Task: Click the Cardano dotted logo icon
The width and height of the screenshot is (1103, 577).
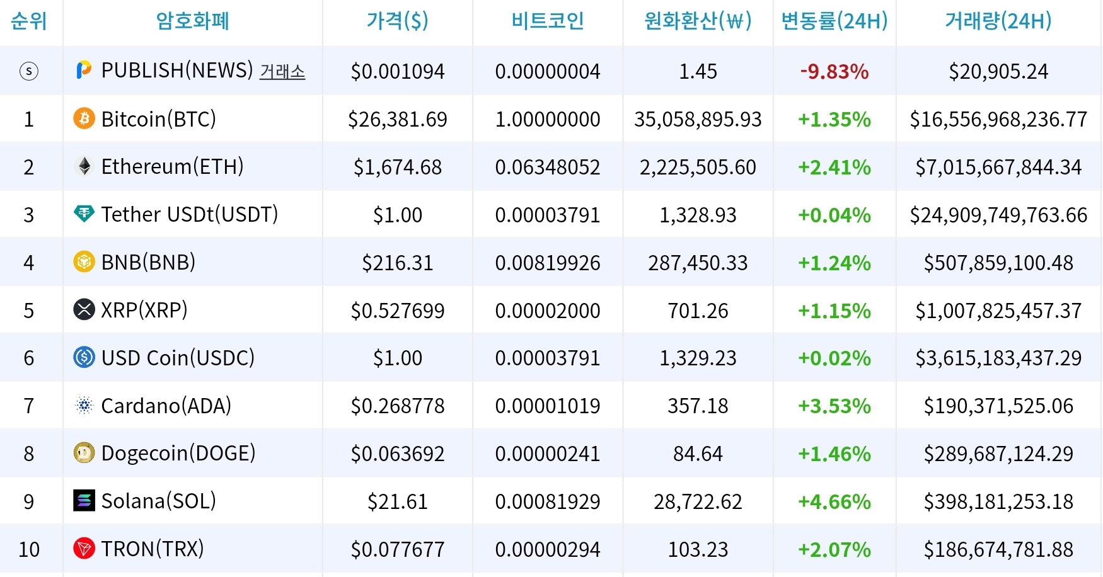Action: pyautogui.click(x=84, y=405)
